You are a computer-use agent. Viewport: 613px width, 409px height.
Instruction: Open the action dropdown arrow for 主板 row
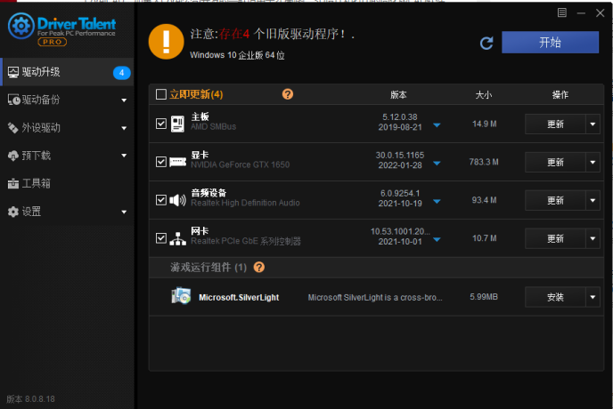point(593,124)
